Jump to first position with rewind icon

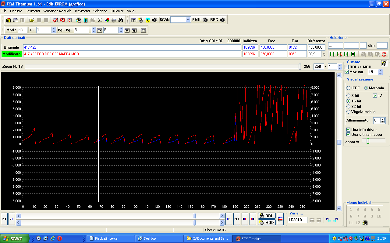pos(4,219)
